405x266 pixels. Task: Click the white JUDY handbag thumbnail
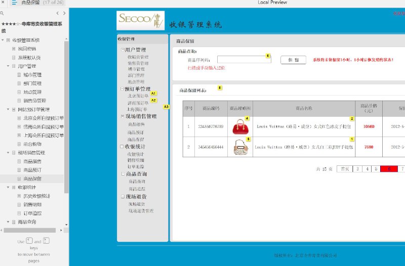[241, 147]
